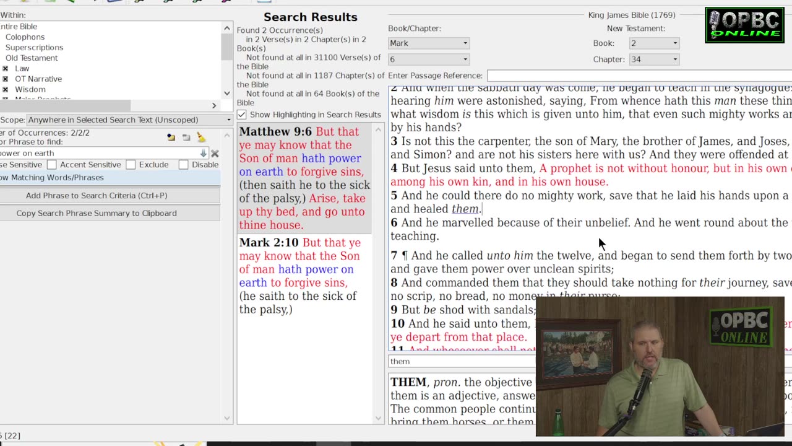Click the dictionary word field containing 'them'
Screen dimensions: 792x446
[462, 361]
